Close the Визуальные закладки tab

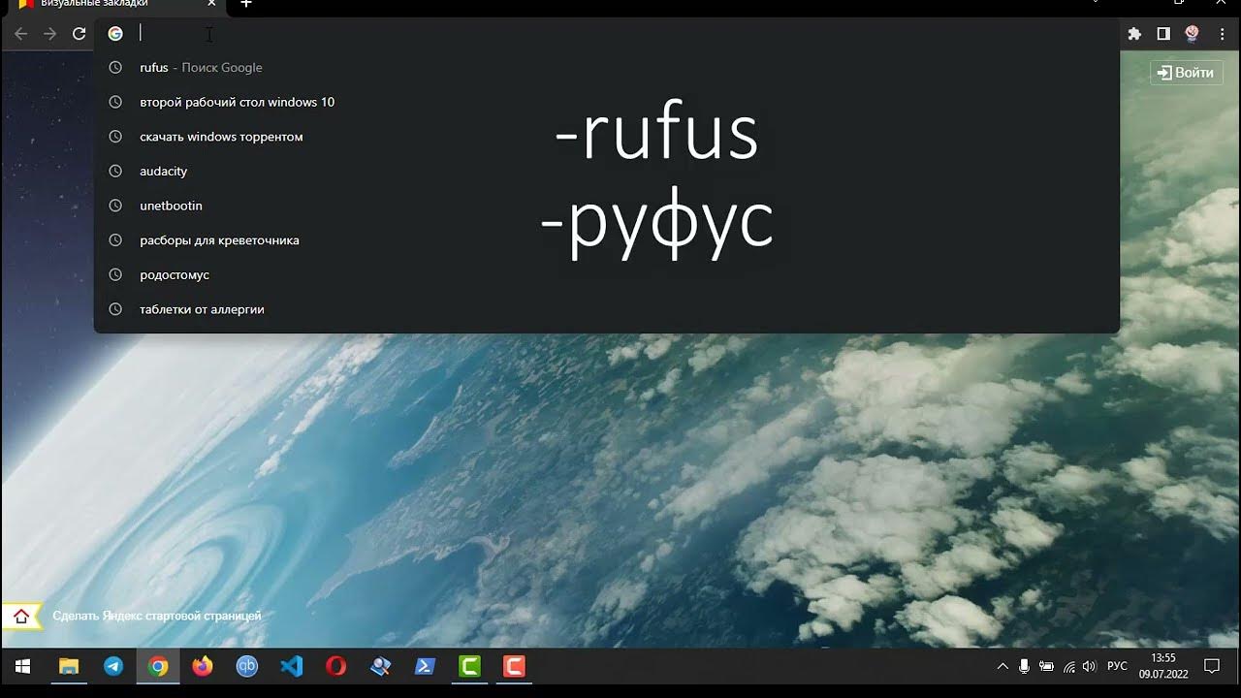click(x=212, y=4)
